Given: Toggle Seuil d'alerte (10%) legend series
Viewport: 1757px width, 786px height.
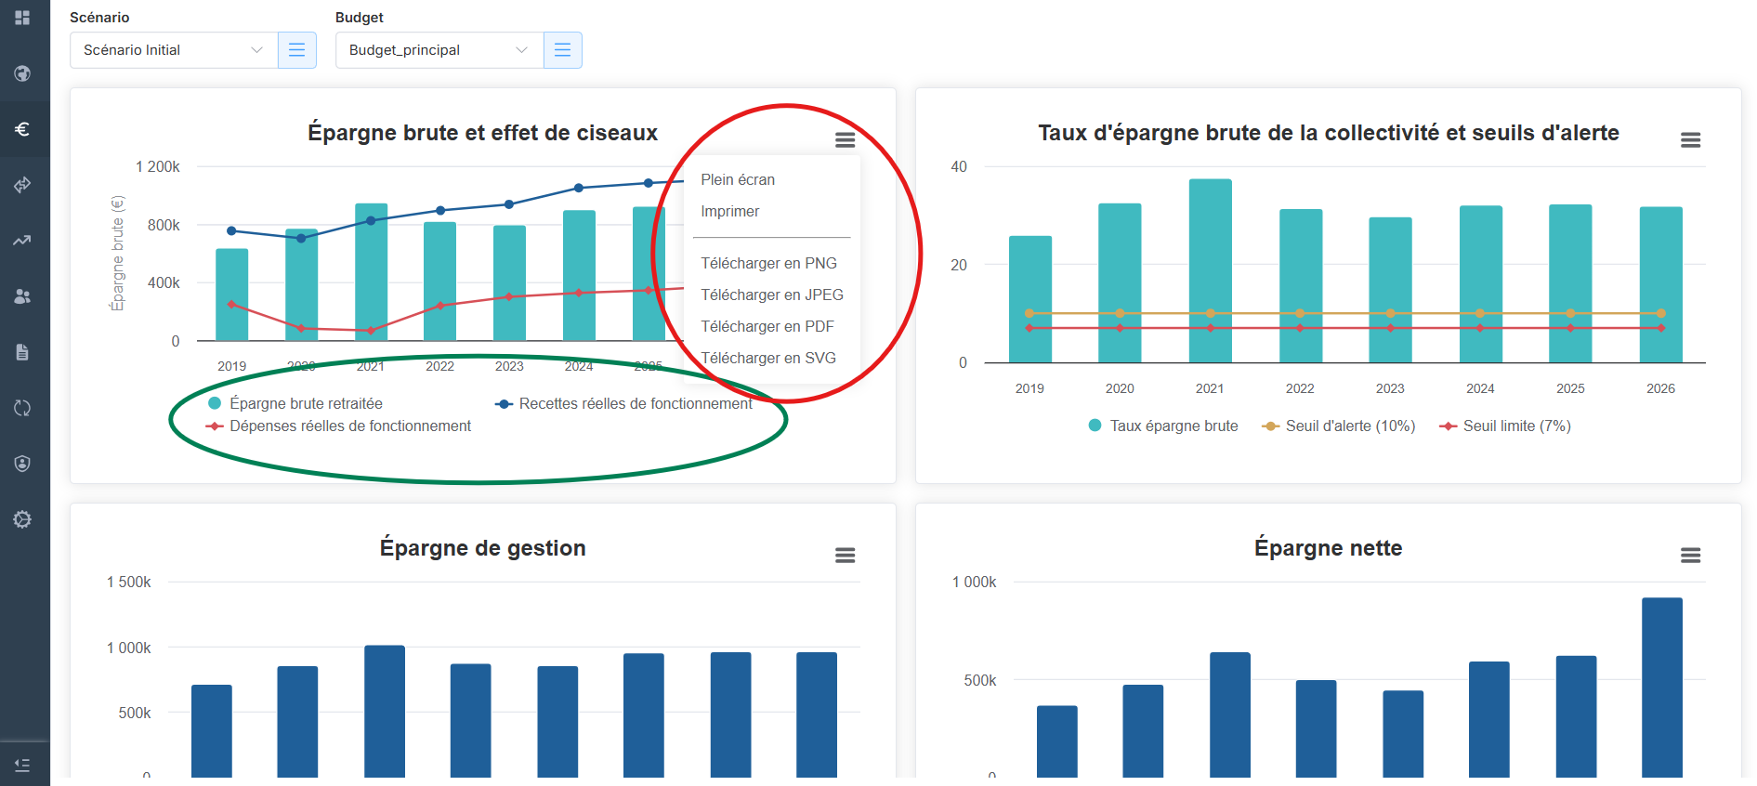Looking at the screenshot, I should pos(1349,426).
